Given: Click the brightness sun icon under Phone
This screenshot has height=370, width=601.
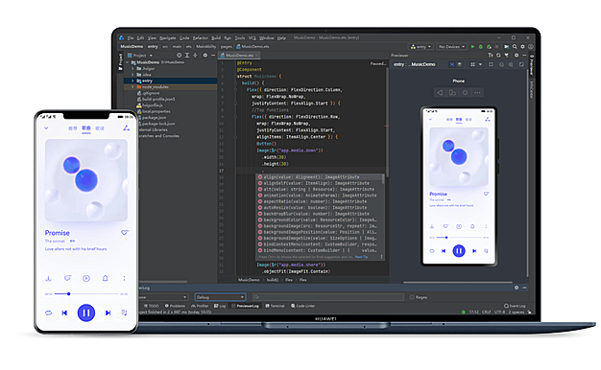Looking at the screenshot, I should click(x=465, y=93).
